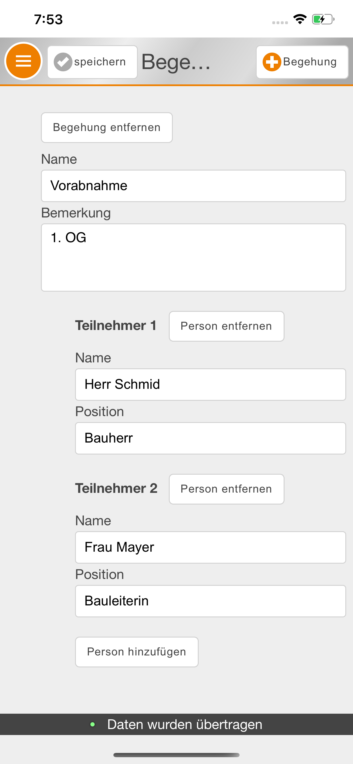Open the orange hamburger menu

point(23,61)
